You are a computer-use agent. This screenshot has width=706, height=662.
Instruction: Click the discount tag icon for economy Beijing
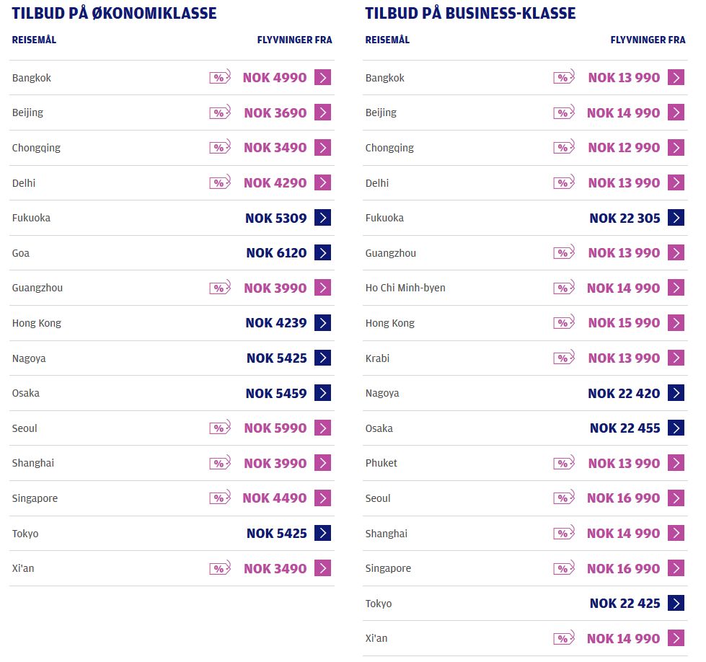pyautogui.click(x=220, y=112)
